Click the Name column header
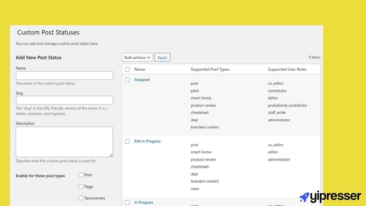This screenshot has height=206, width=366. pos(140,69)
